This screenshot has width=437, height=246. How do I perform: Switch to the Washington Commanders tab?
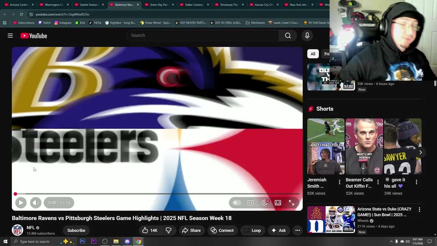click(x=54, y=5)
